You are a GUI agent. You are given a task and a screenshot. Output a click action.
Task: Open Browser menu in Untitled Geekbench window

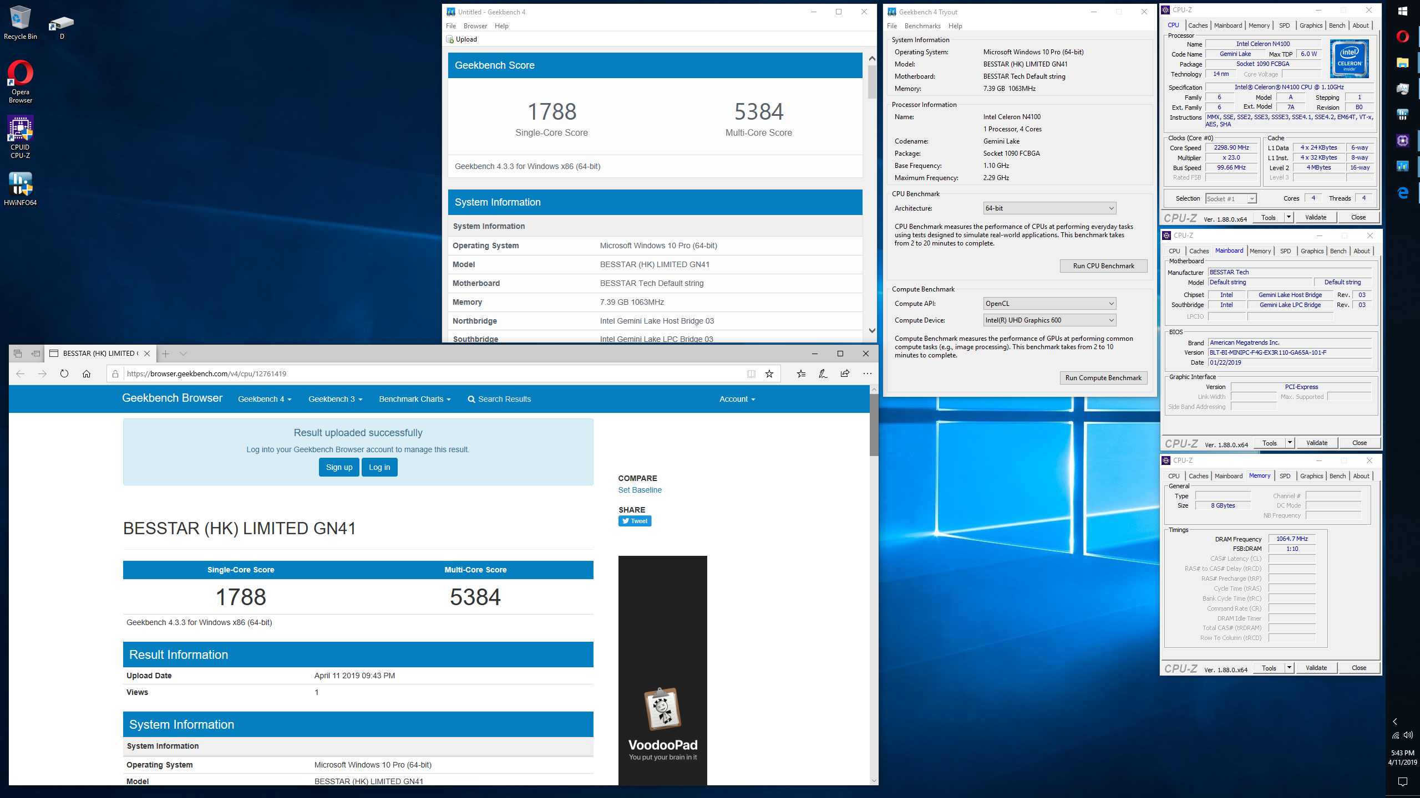click(475, 26)
